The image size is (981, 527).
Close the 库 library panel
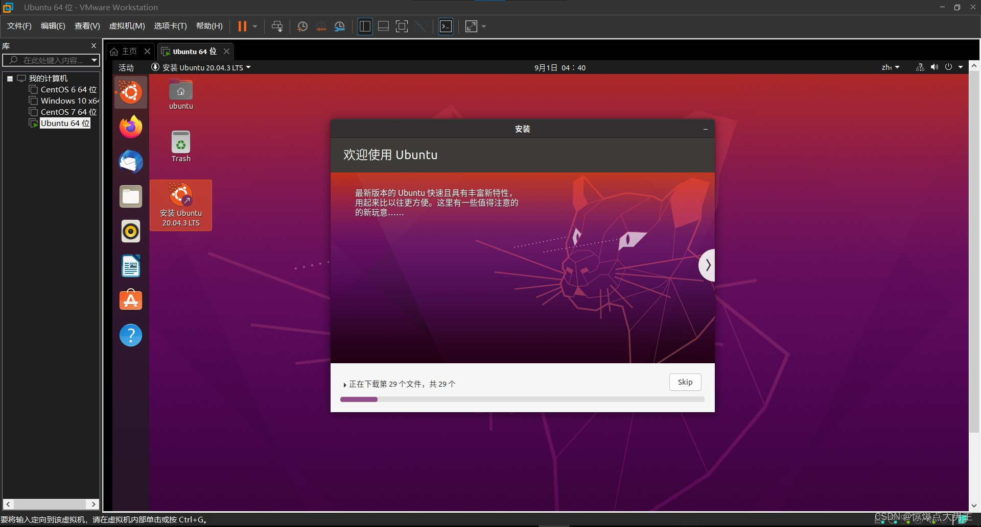(x=94, y=45)
